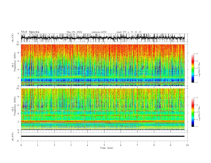Click the time axis tick label "3"

pos(71,145)
